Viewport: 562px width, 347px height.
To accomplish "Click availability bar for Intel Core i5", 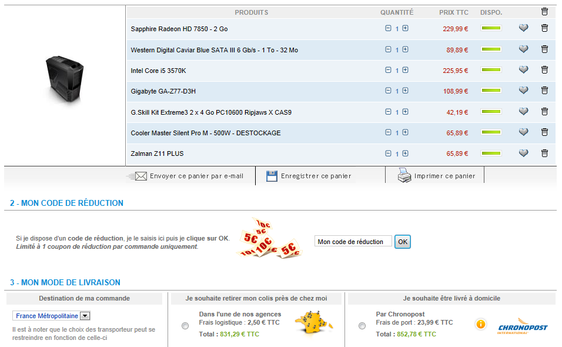I will coord(491,70).
